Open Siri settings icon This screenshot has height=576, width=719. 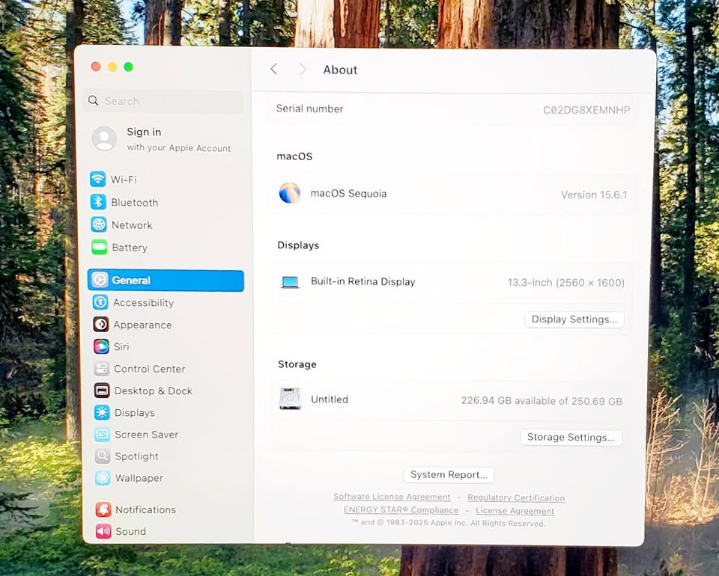click(x=101, y=346)
